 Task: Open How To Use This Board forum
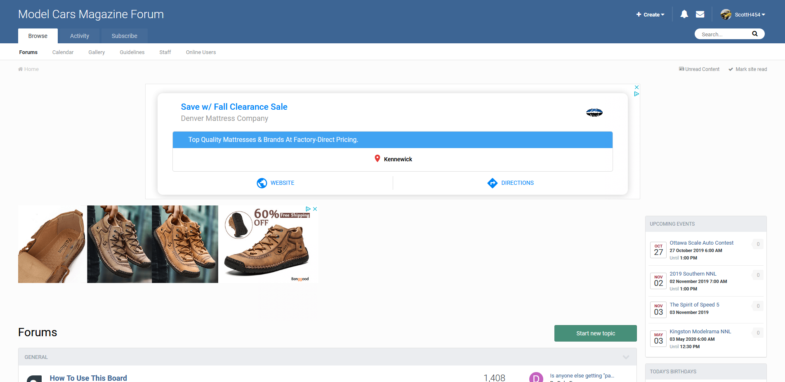[x=88, y=378]
